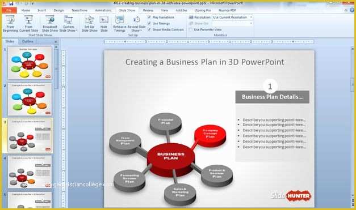Switch to the Insert tab

click(x=42, y=10)
